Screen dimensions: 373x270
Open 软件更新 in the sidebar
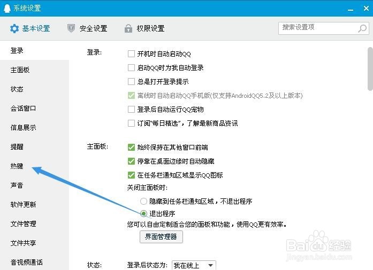24,205
